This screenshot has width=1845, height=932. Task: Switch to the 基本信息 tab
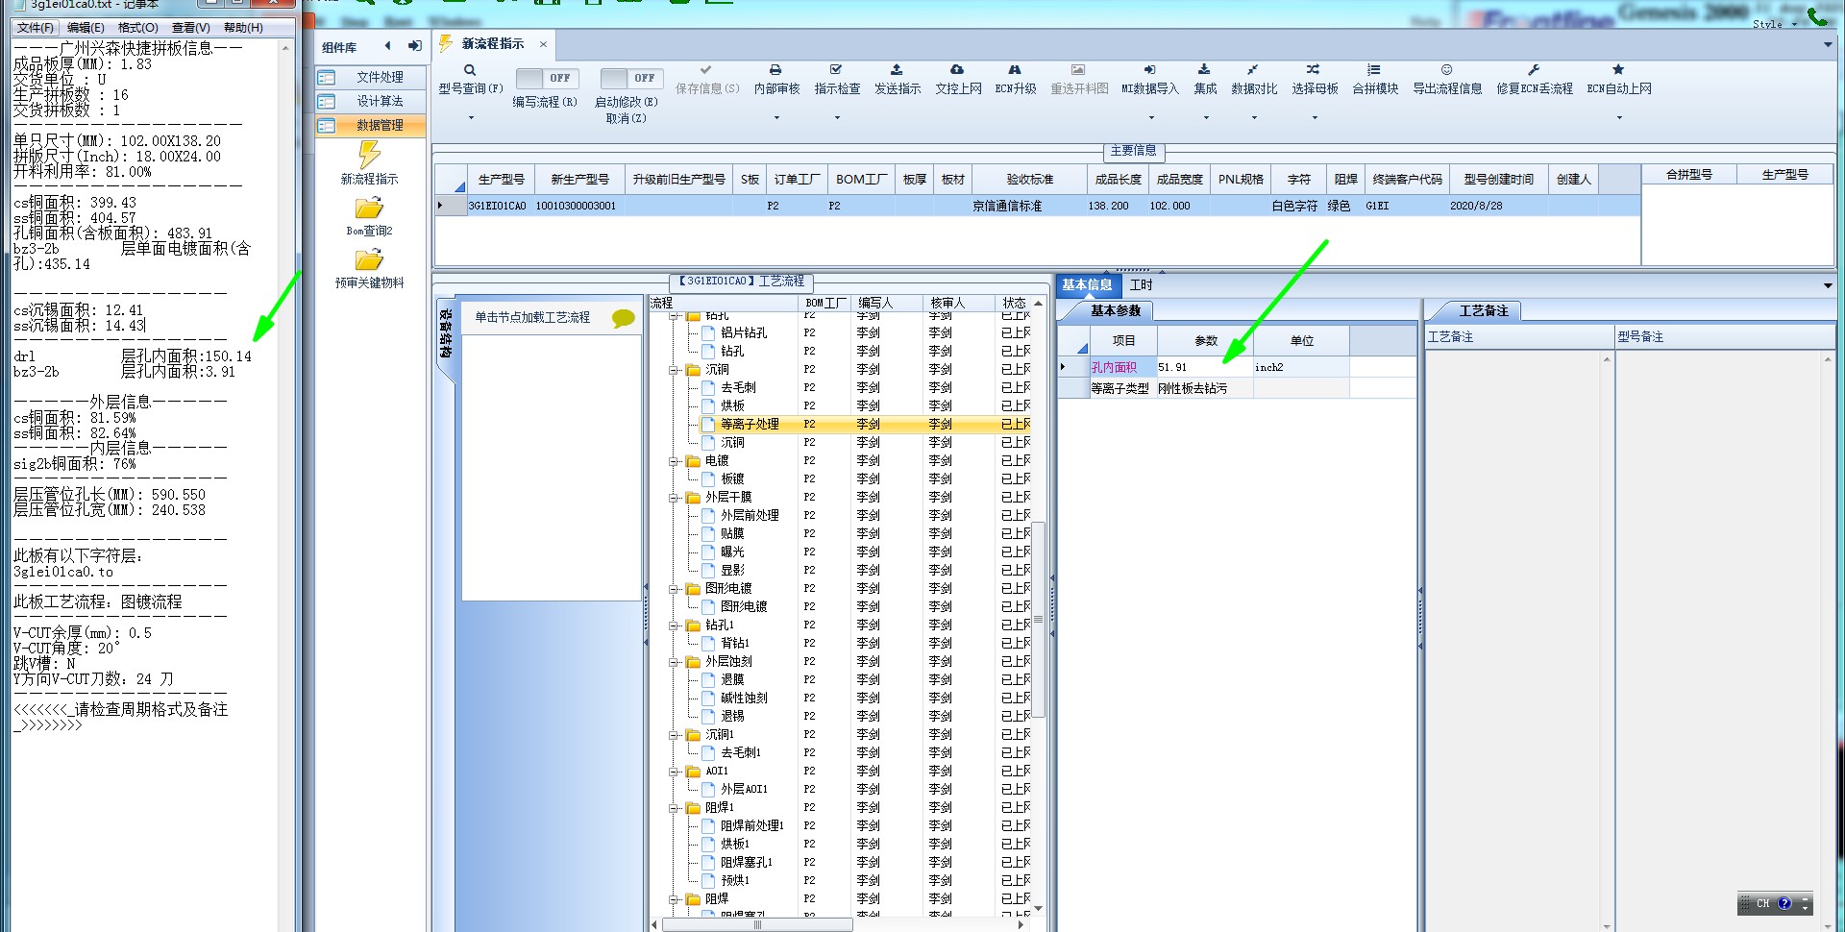point(1088,285)
